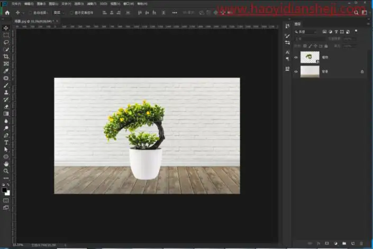
Task: Reset default foreground and background colors
Action: (x=3, y=185)
